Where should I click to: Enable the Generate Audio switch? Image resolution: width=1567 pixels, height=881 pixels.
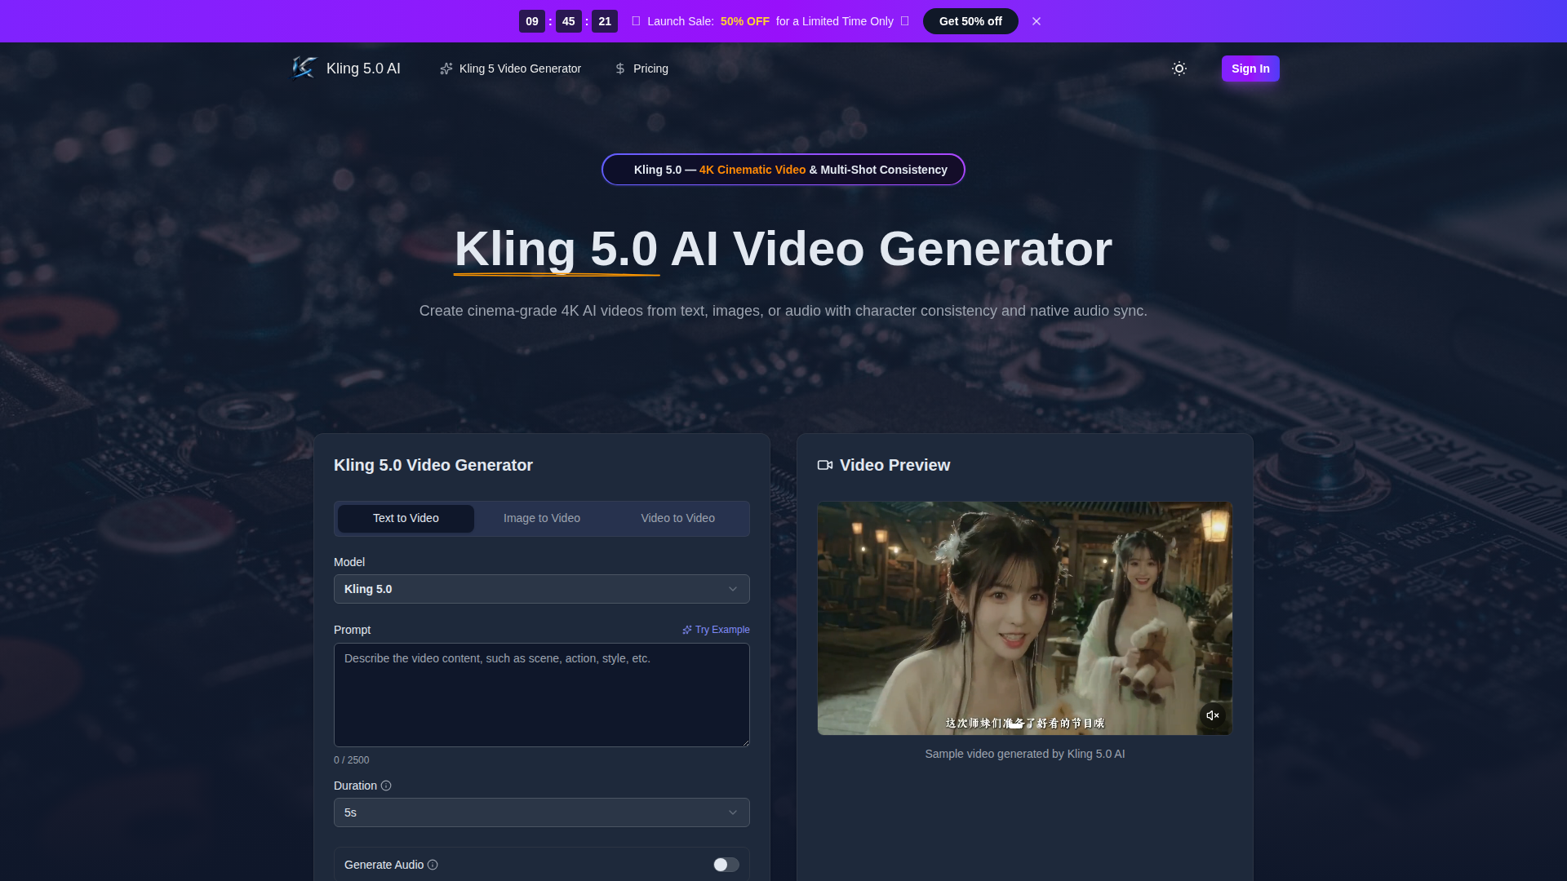point(726,865)
